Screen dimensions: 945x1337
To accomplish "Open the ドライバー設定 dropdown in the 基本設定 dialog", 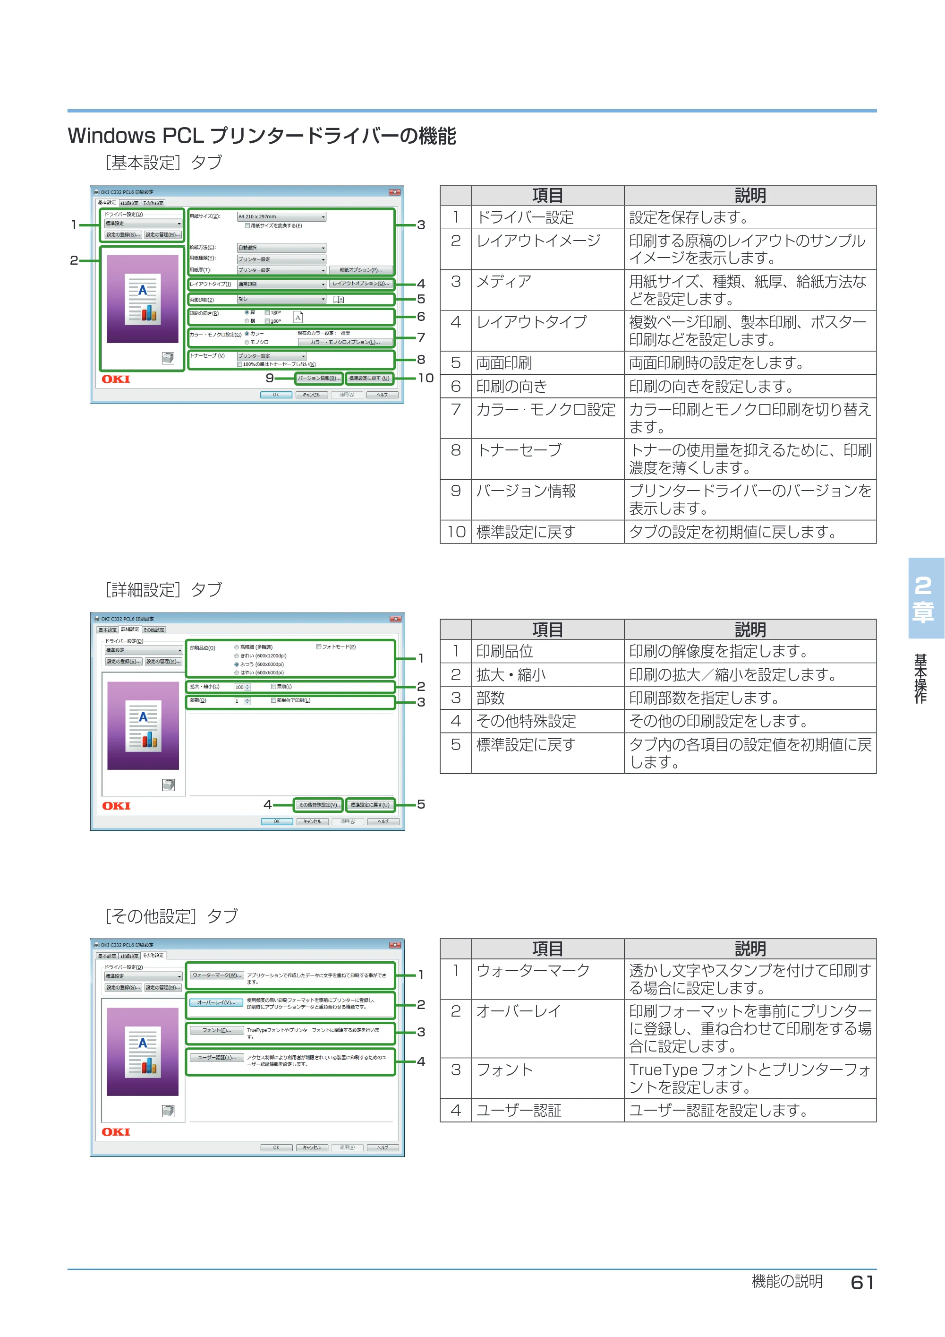I will (x=143, y=224).
